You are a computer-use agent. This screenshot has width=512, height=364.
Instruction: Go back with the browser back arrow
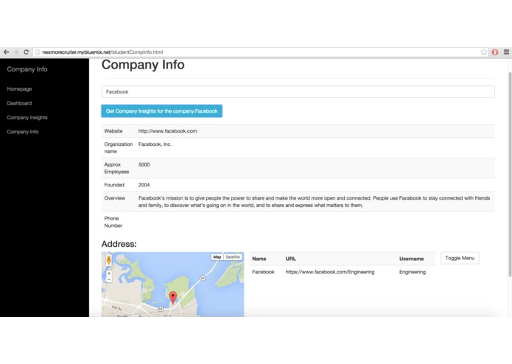coord(6,52)
